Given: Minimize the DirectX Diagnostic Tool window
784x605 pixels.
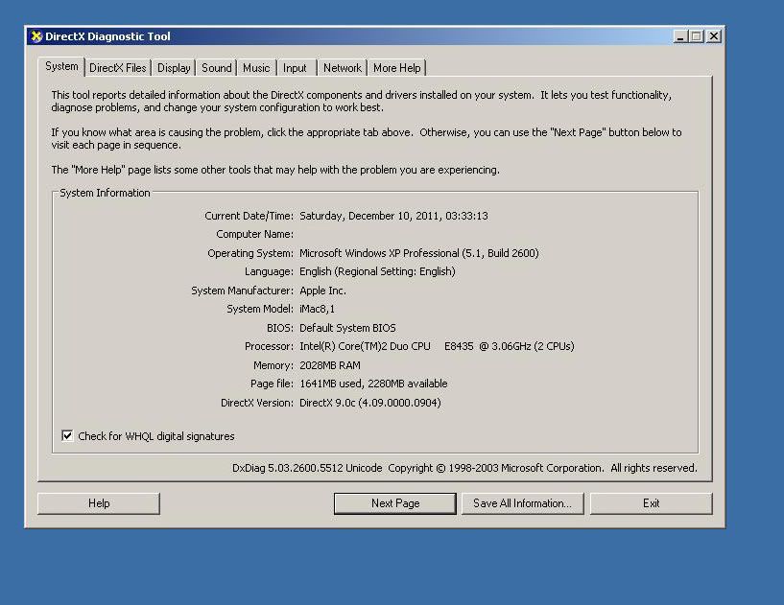Looking at the screenshot, I should pos(680,36).
